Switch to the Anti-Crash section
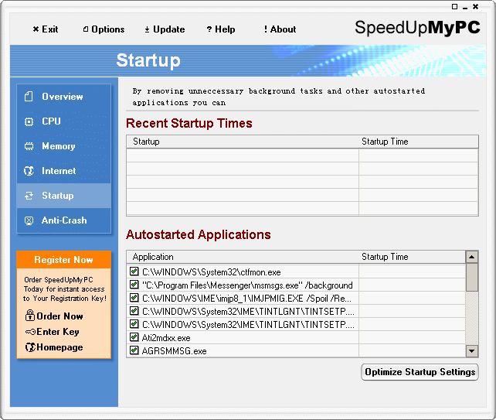496x420 pixels. pos(64,220)
